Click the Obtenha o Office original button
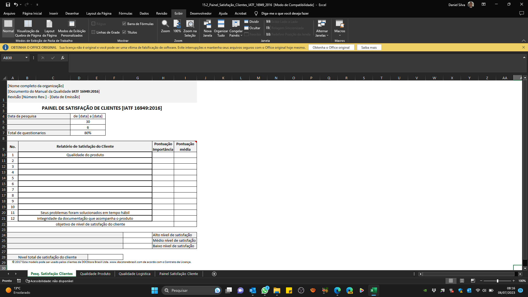 (331, 47)
